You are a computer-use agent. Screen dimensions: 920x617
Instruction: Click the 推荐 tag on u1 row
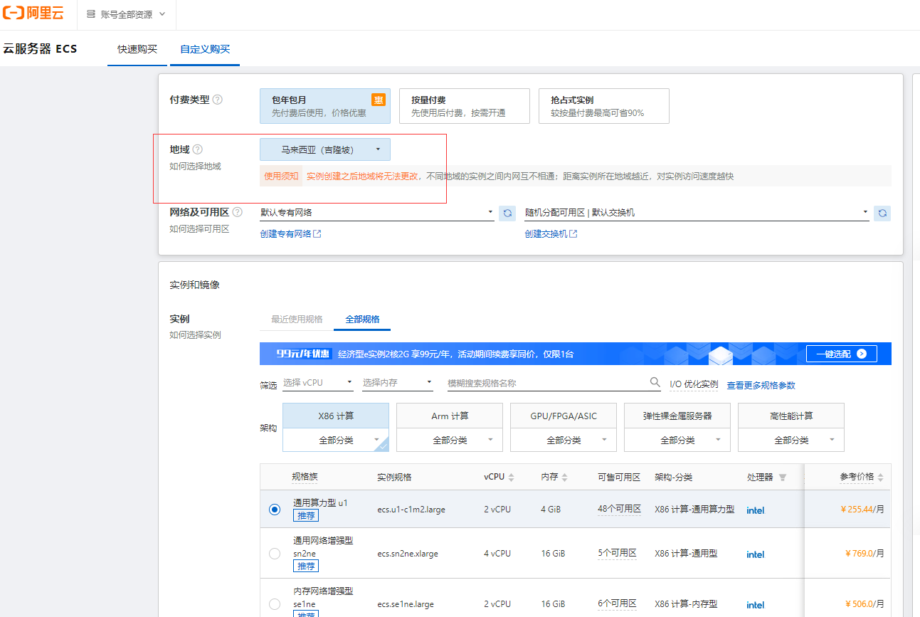(306, 515)
